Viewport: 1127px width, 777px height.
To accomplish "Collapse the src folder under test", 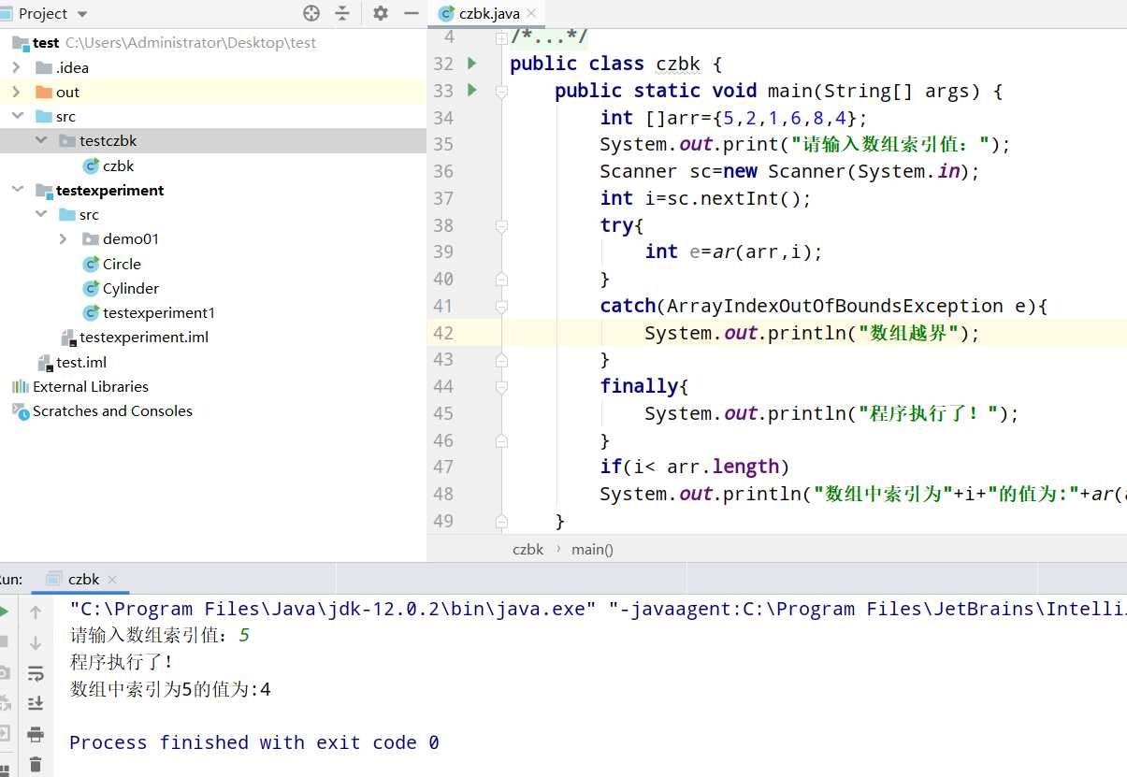I will [16, 116].
